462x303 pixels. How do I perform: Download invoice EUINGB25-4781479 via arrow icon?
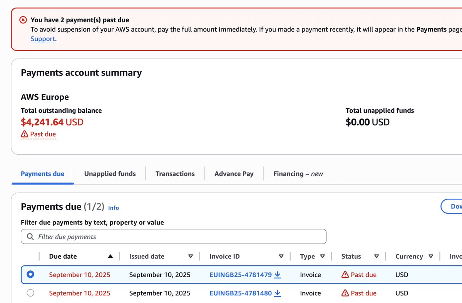point(278,275)
